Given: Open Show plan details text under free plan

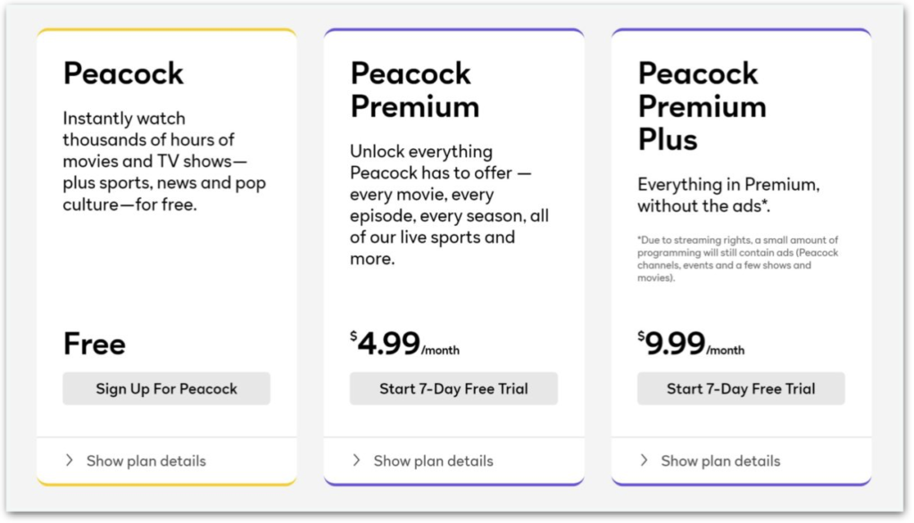Looking at the screenshot, I should click(x=146, y=461).
